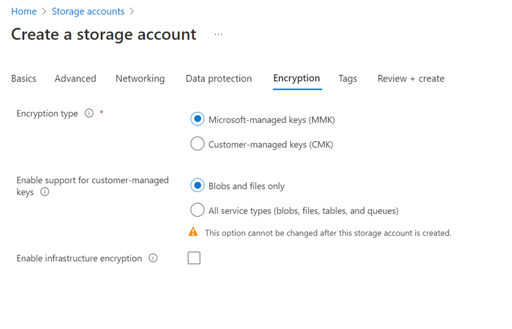Switch to the Basics tab
This screenshot has width=512, height=329.
click(23, 78)
